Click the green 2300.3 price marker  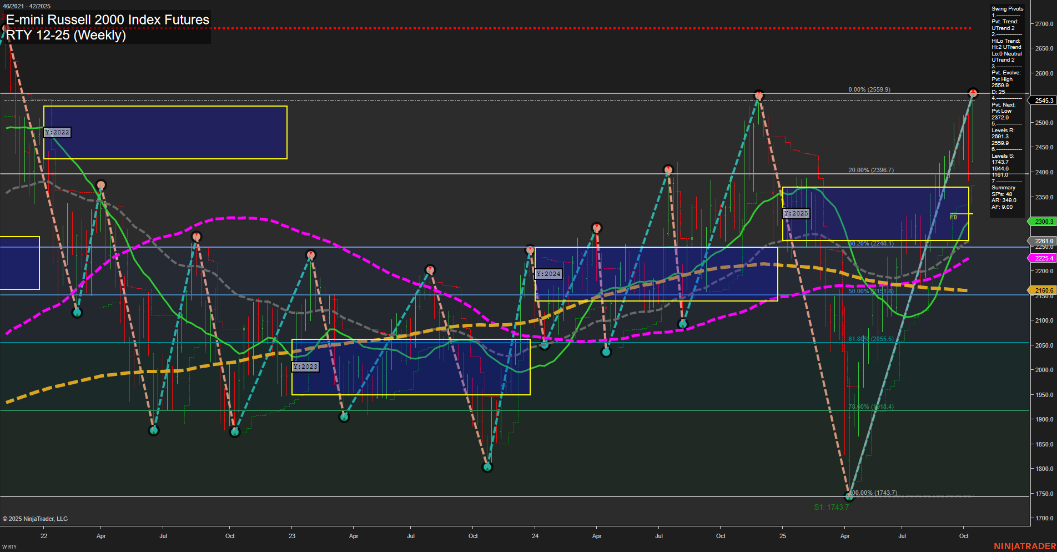[1043, 222]
